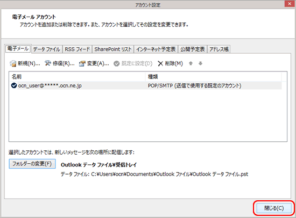Select the SharePoint リスト tab

[113, 49]
